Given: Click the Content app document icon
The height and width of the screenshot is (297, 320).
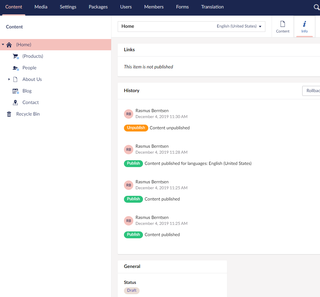Looking at the screenshot, I should click(x=283, y=24).
